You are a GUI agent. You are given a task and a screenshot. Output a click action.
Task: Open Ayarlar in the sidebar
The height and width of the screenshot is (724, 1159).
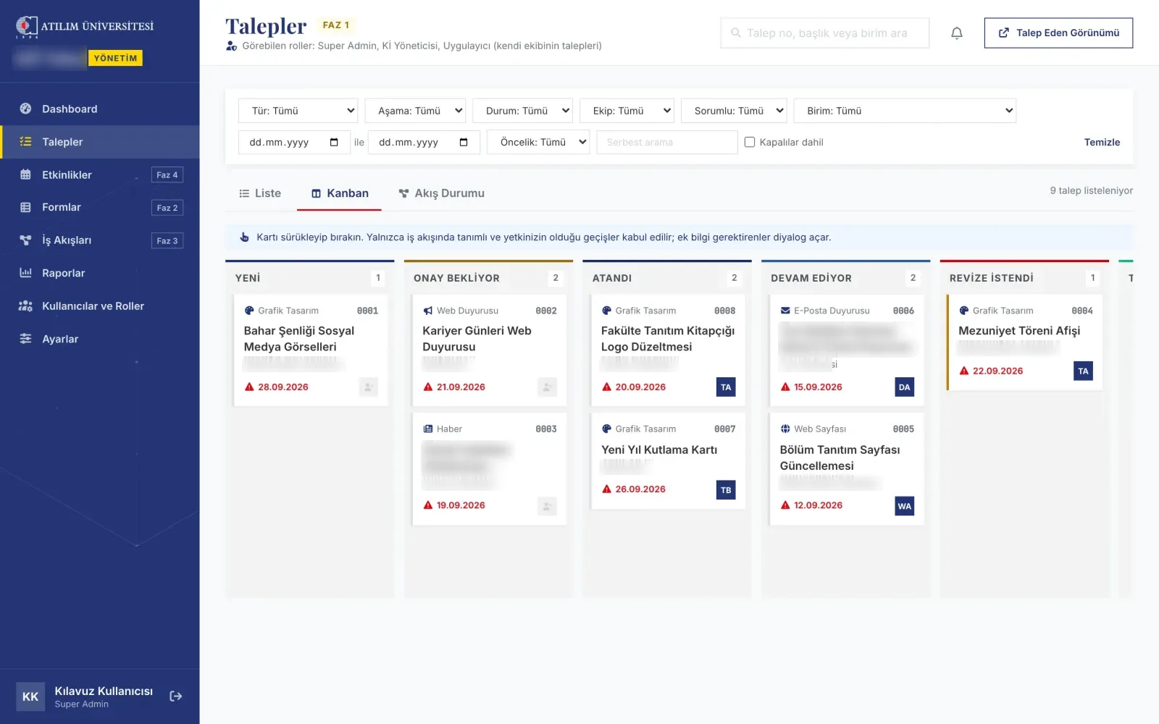click(x=100, y=339)
